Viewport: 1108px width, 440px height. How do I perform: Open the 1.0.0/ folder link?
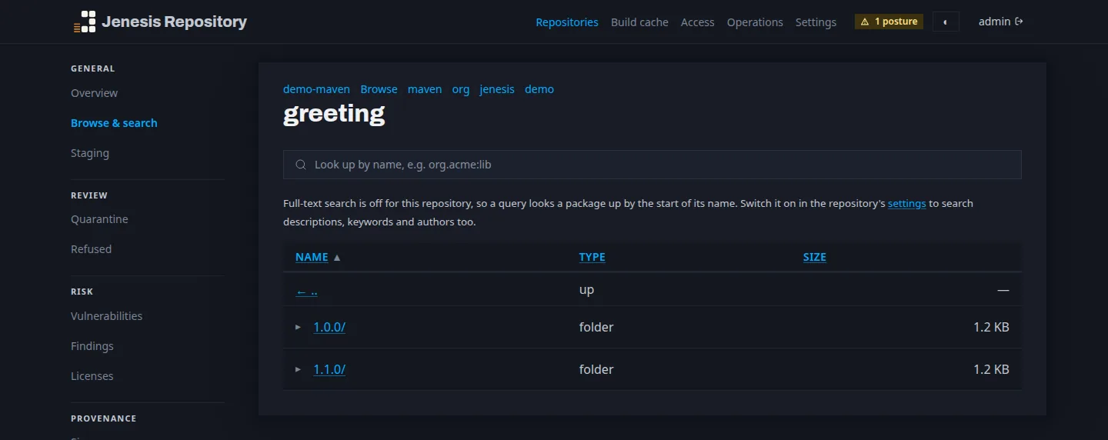tap(329, 327)
